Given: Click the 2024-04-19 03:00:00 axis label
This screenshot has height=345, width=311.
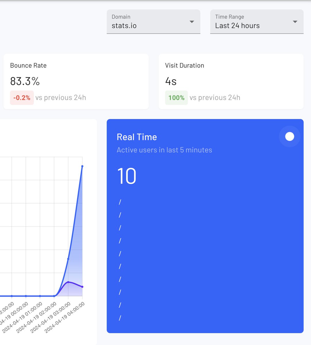Looking at the screenshot, I should click(51, 318).
